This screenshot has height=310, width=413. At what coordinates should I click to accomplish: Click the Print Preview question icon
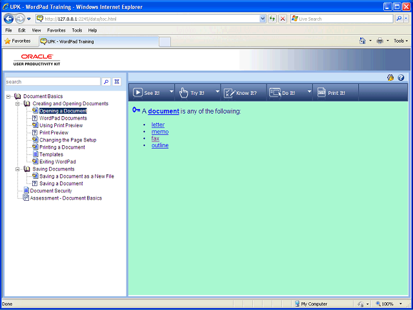[35, 132]
